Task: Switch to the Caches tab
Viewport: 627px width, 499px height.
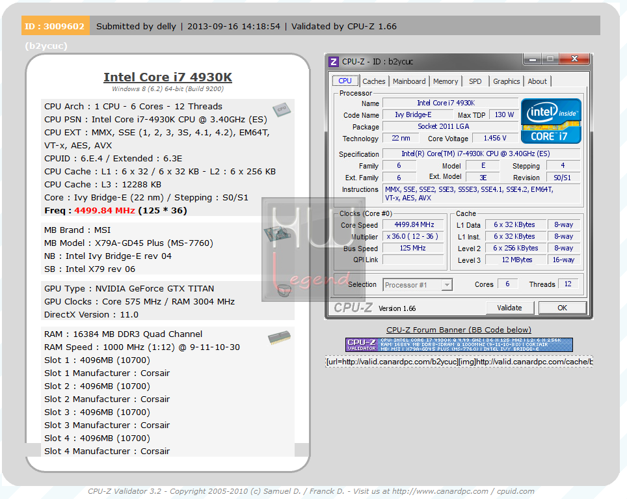Action: click(373, 81)
